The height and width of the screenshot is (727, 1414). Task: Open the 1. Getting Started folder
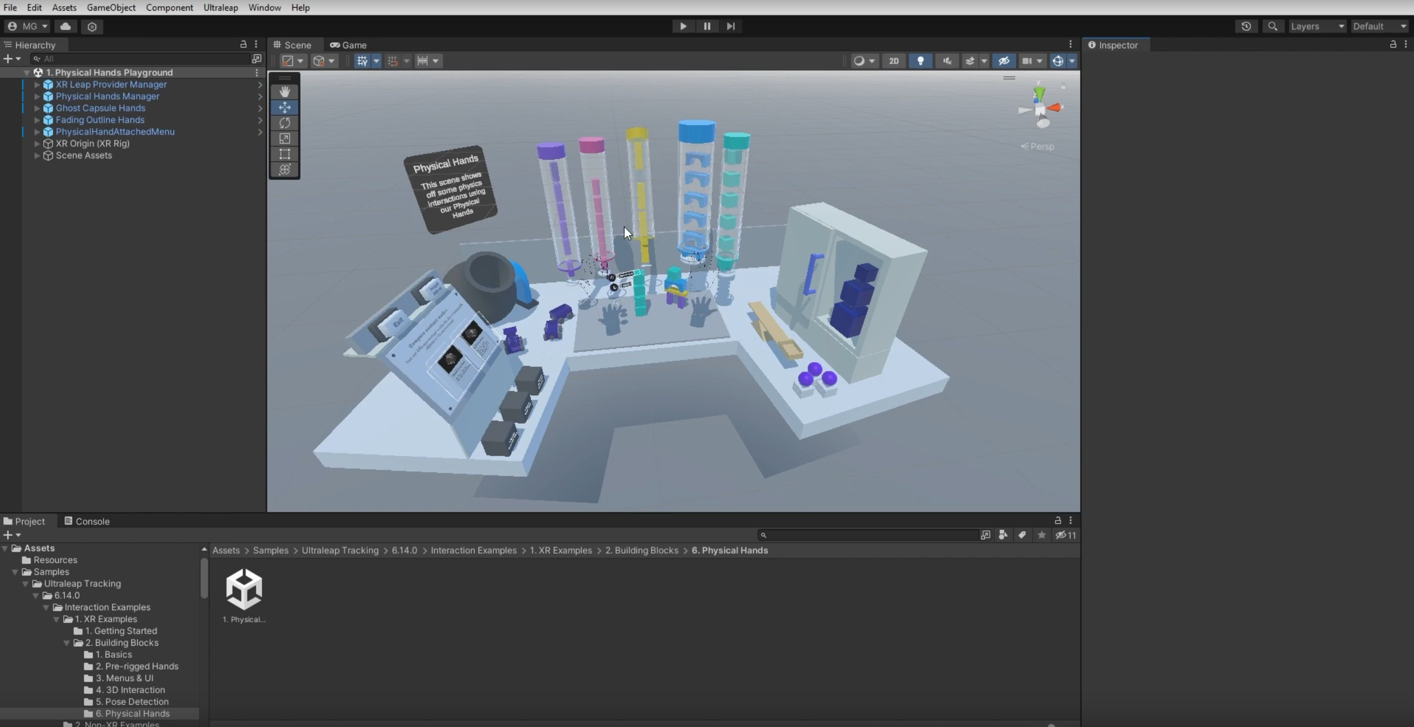pyautogui.click(x=121, y=631)
